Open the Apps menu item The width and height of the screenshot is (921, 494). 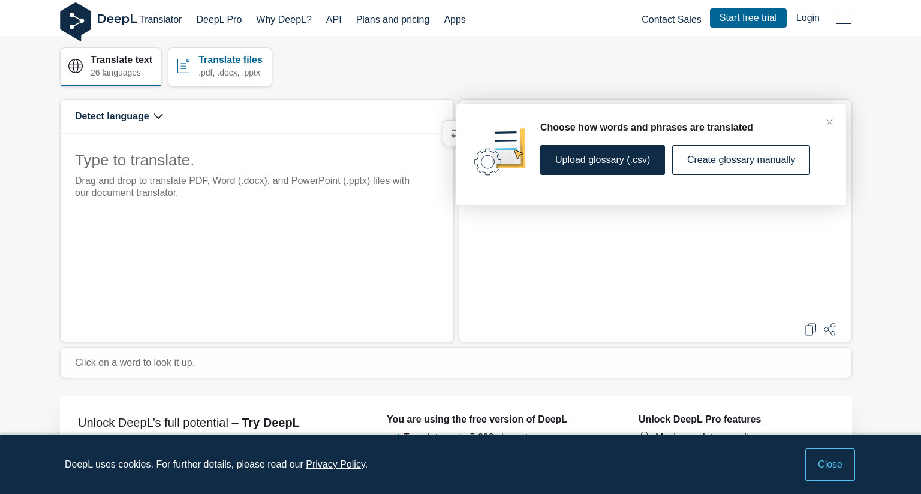[x=455, y=19]
